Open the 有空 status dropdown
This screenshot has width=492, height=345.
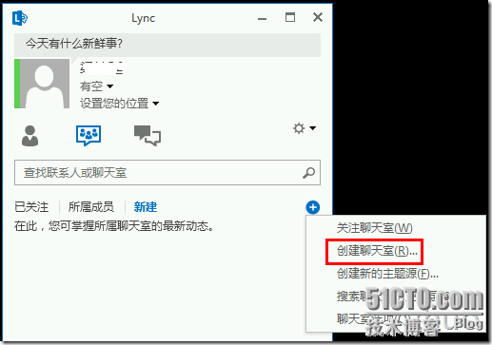[x=96, y=86]
